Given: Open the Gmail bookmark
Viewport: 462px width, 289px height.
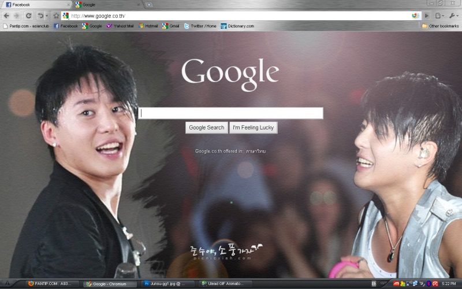Looking at the screenshot, I should click(x=170, y=26).
